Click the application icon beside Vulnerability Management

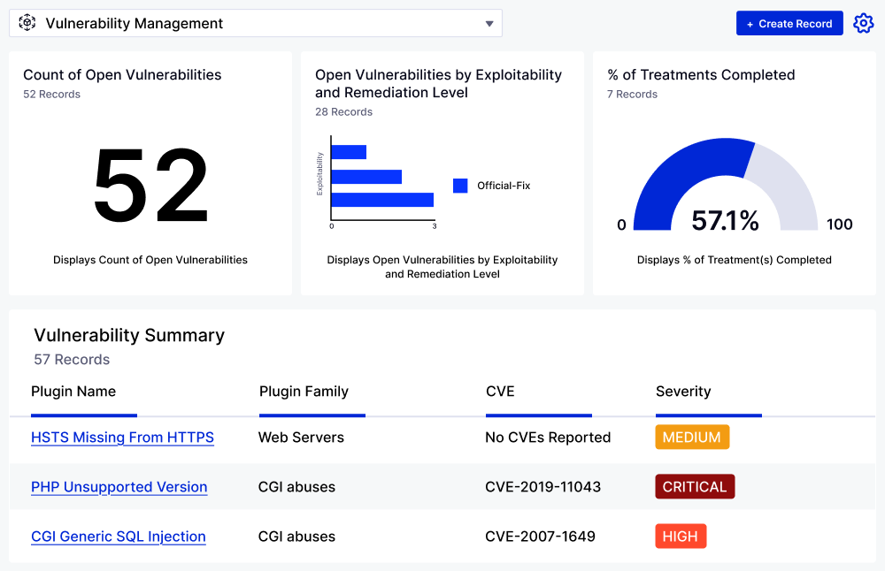(27, 23)
